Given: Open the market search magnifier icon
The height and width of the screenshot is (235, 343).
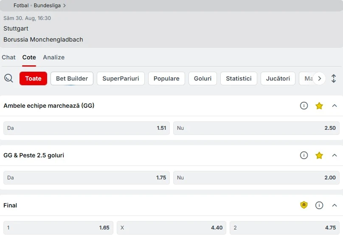Looking at the screenshot, I should pos(8,78).
